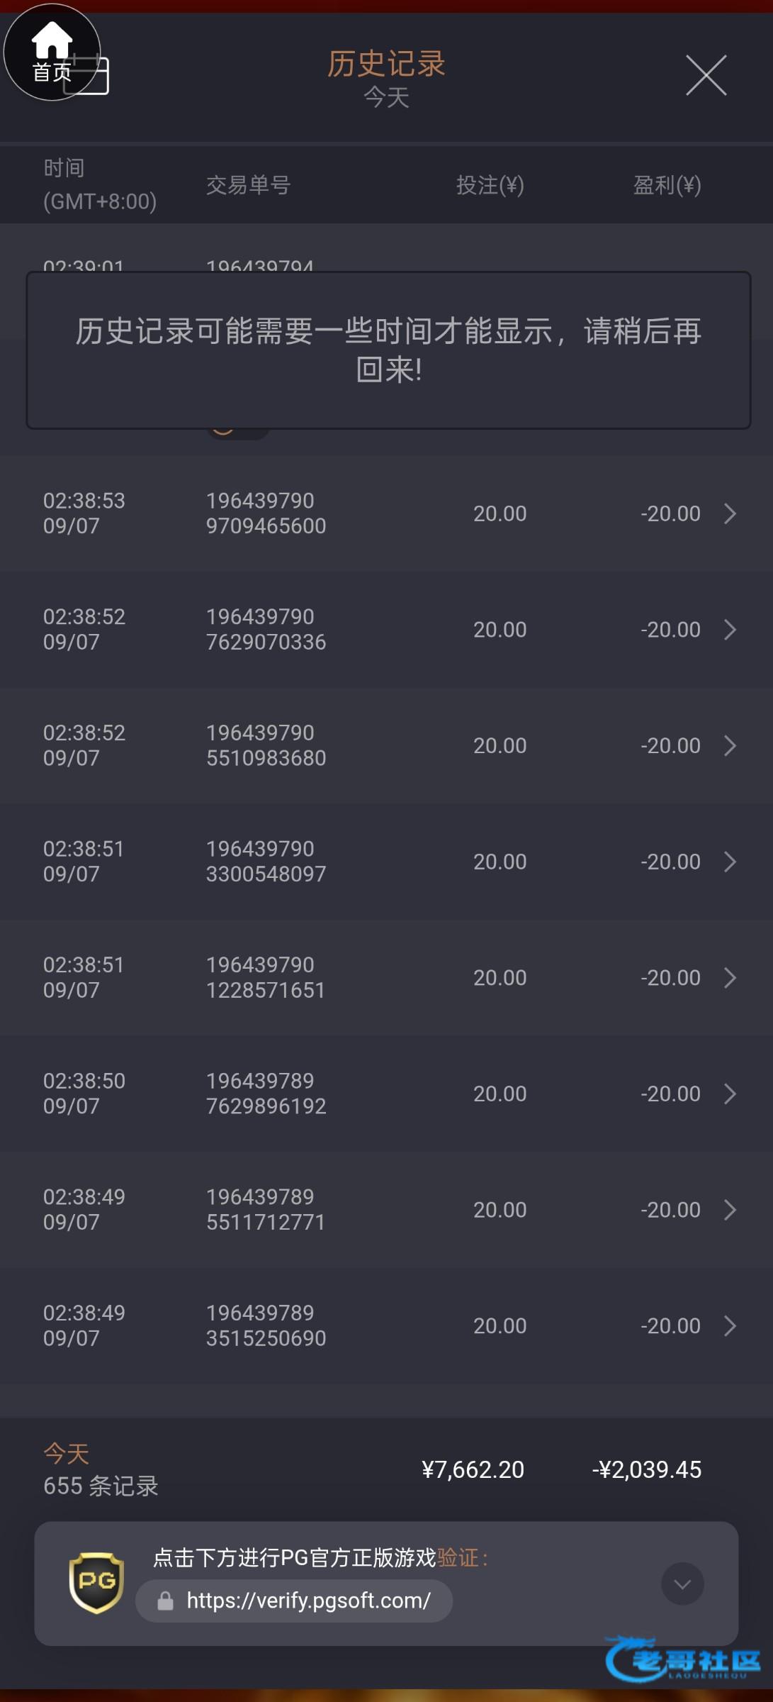Screen dimensions: 773x1702
Task: Show details arrow for transaction ending 3300548097
Action: click(x=730, y=862)
